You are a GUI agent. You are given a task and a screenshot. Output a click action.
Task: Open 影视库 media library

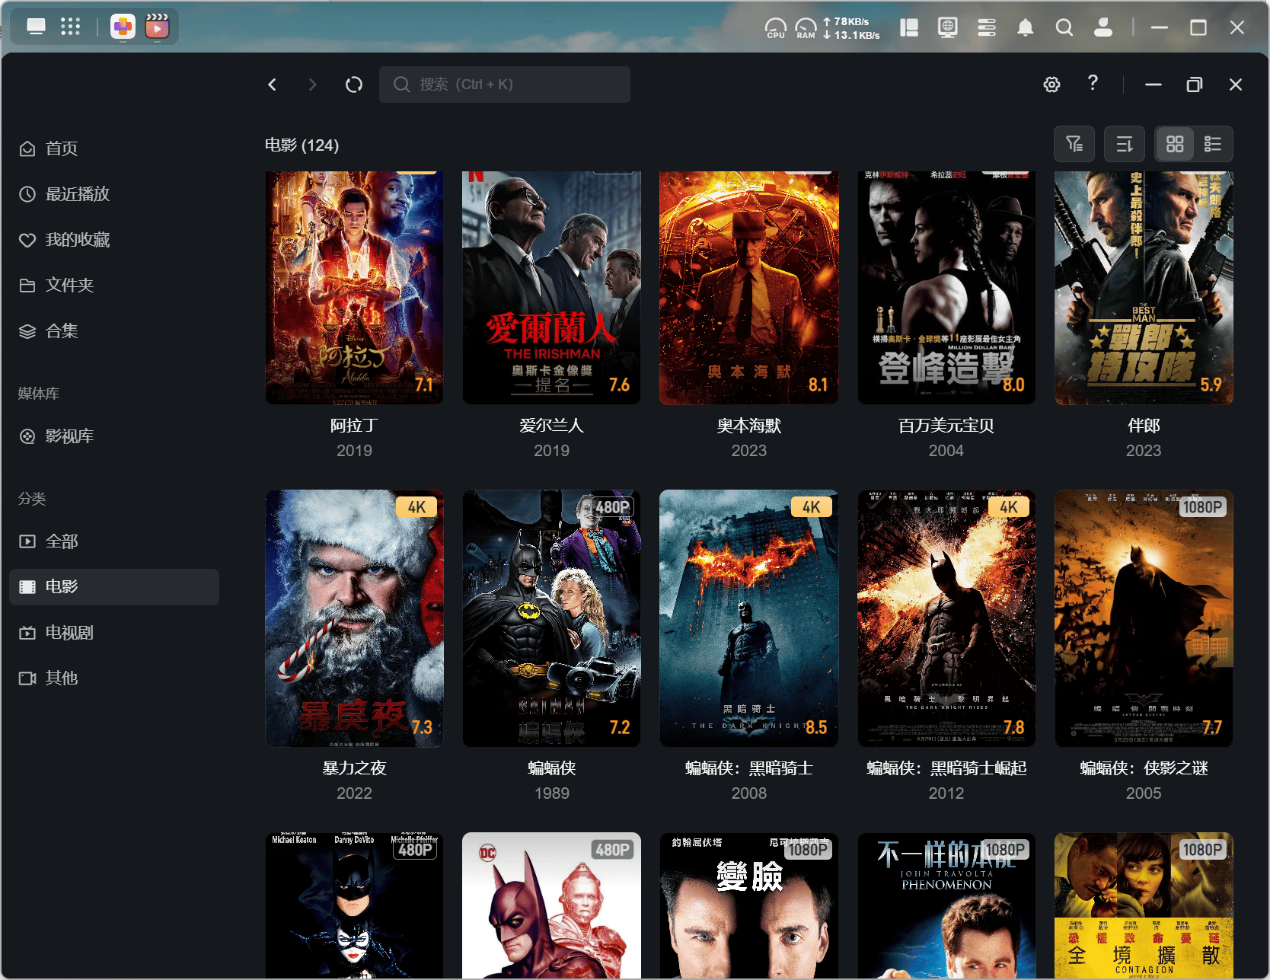point(69,436)
